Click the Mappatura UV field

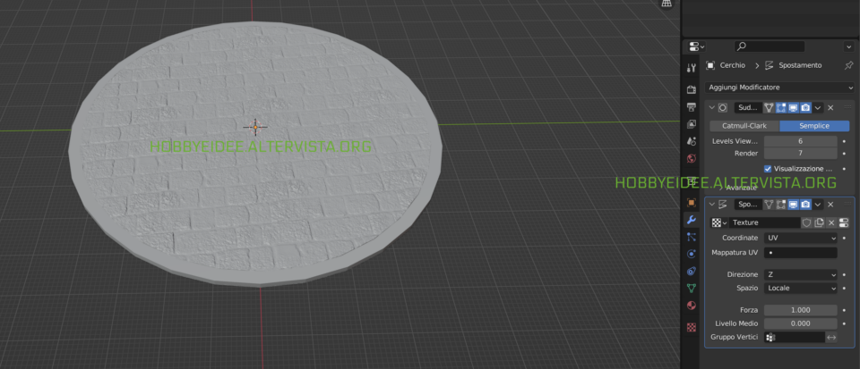click(x=801, y=253)
